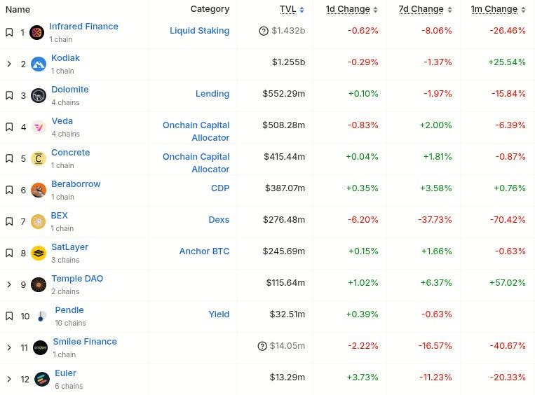Click the Temple DAO logo icon

[x=39, y=284]
